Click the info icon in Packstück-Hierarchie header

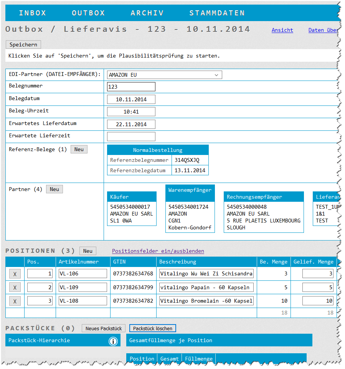pos(113,341)
